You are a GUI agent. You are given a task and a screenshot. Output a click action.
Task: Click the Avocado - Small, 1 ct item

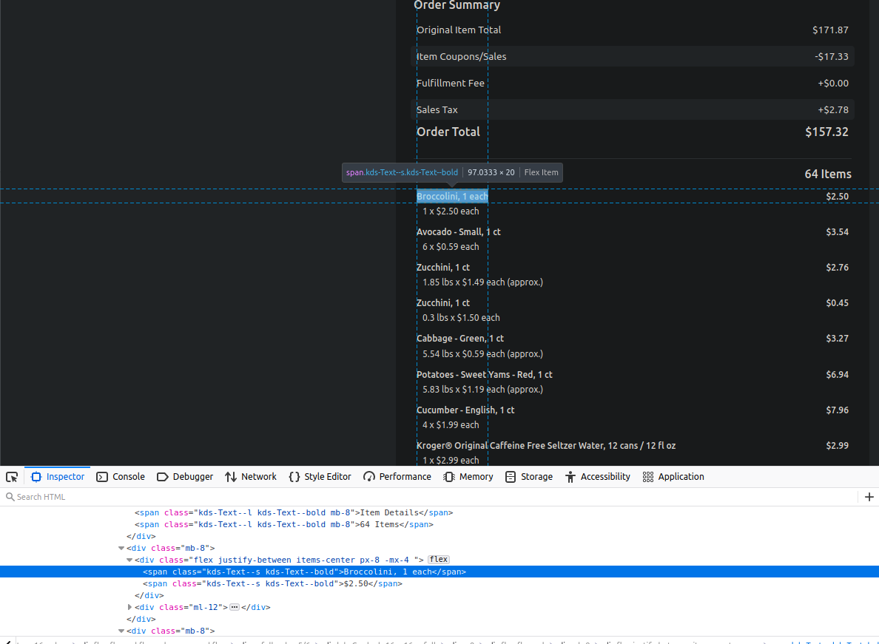(459, 232)
